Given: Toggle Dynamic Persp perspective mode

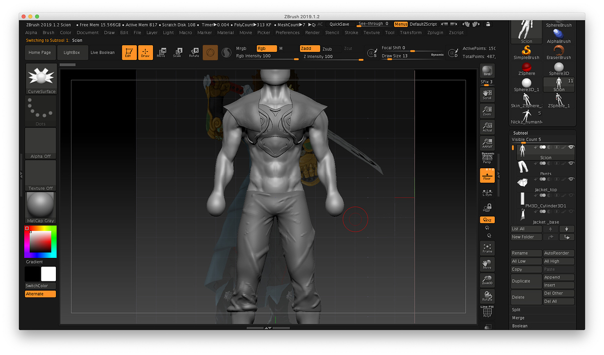Looking at the screenshot, I should (487, 158).
